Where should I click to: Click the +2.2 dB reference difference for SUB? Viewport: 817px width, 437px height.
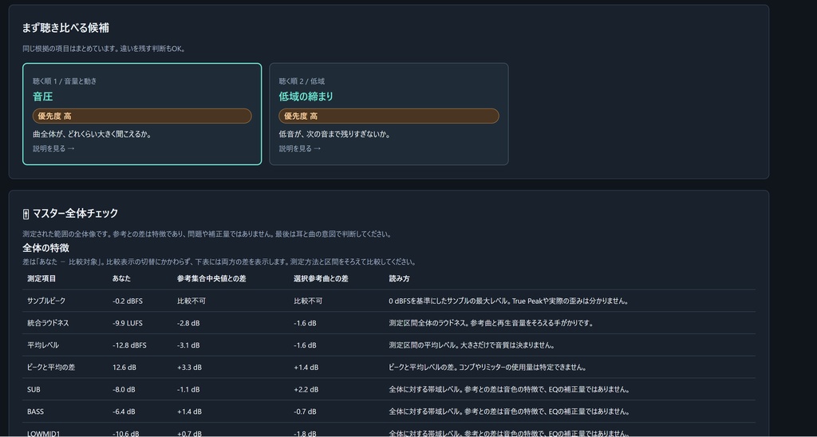click(x=306, y=390)
